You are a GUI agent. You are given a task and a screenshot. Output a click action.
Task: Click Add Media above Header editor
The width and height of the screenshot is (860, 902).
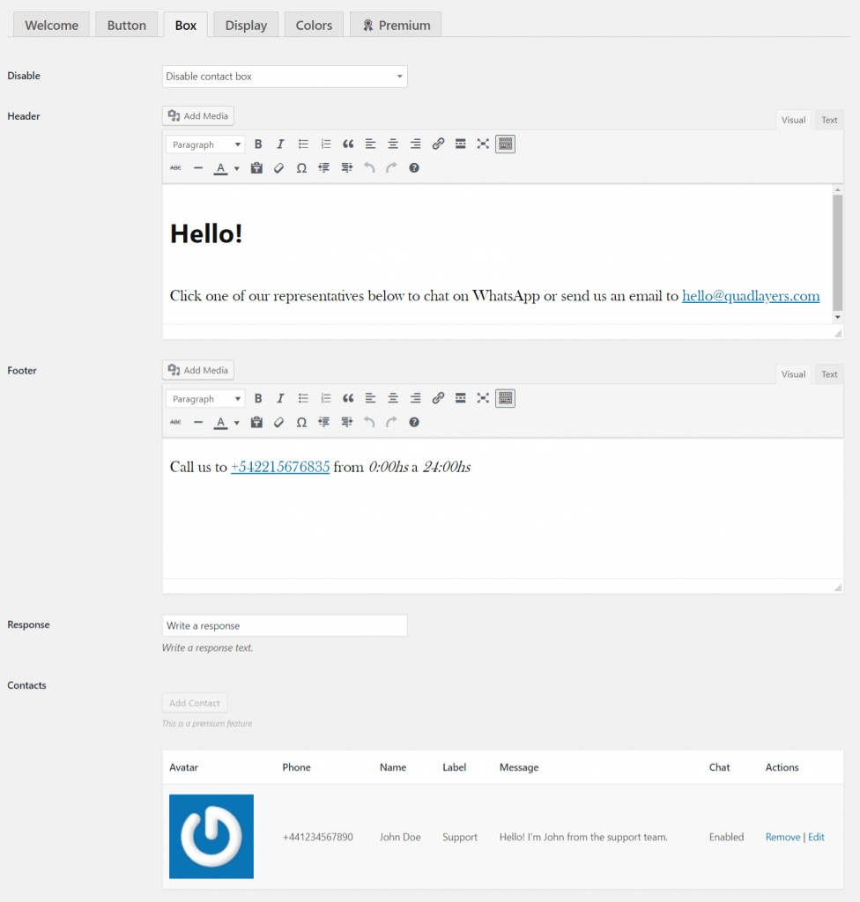click(198, 115)
